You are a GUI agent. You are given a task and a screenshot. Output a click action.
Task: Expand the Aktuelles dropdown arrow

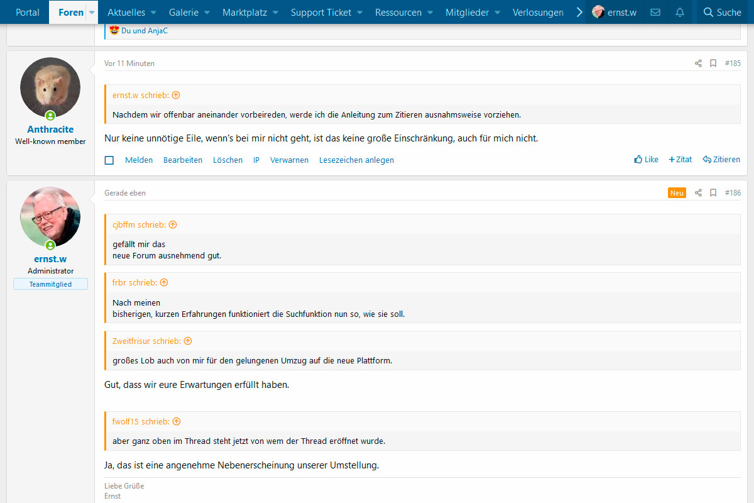click(x=154, y=13)
